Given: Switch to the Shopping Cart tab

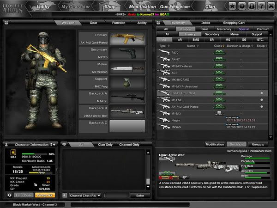Looking at the screenshot, I should pos(234,23).
